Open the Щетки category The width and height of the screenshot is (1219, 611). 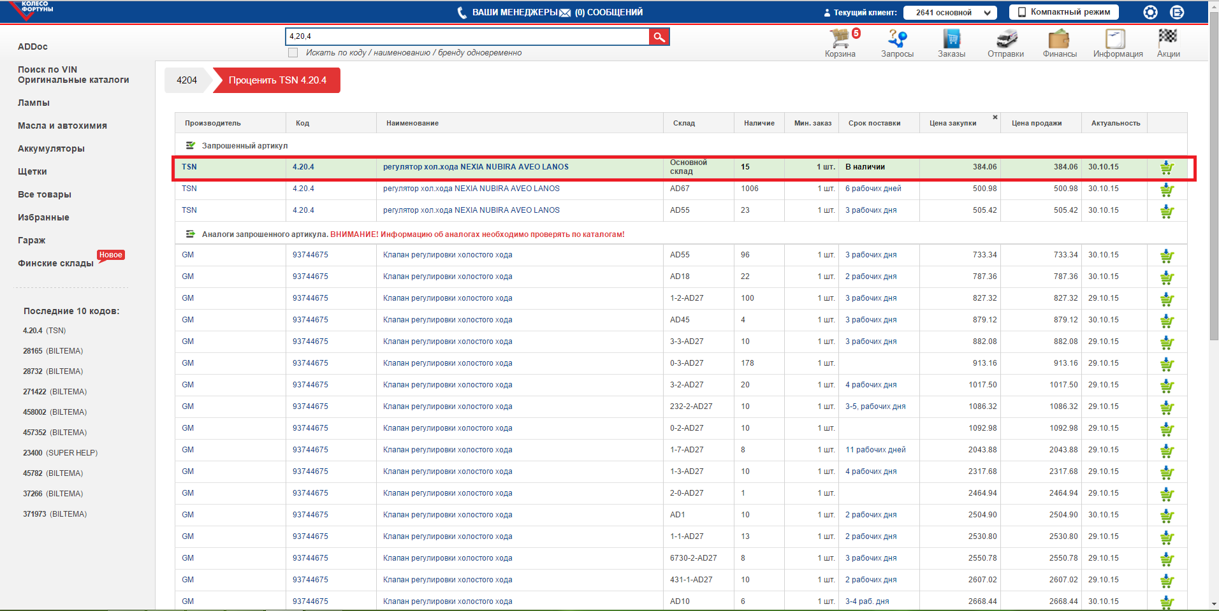click(x=33, y=171)
